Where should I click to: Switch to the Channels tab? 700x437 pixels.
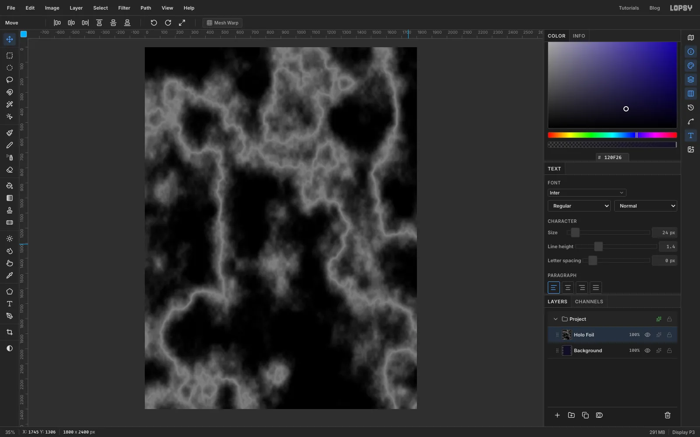pyautogui.click(x=589, y=302)
